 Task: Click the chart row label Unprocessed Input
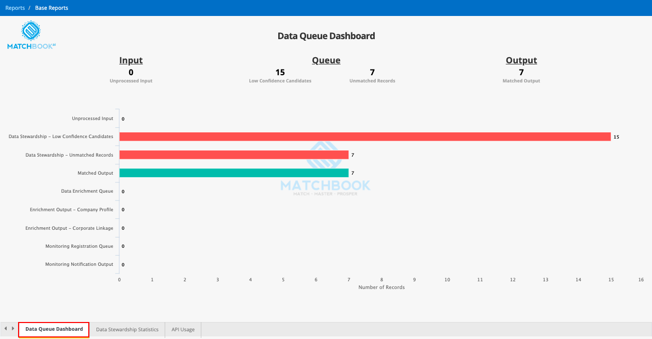pyautogui.click(x=92, y=118)
